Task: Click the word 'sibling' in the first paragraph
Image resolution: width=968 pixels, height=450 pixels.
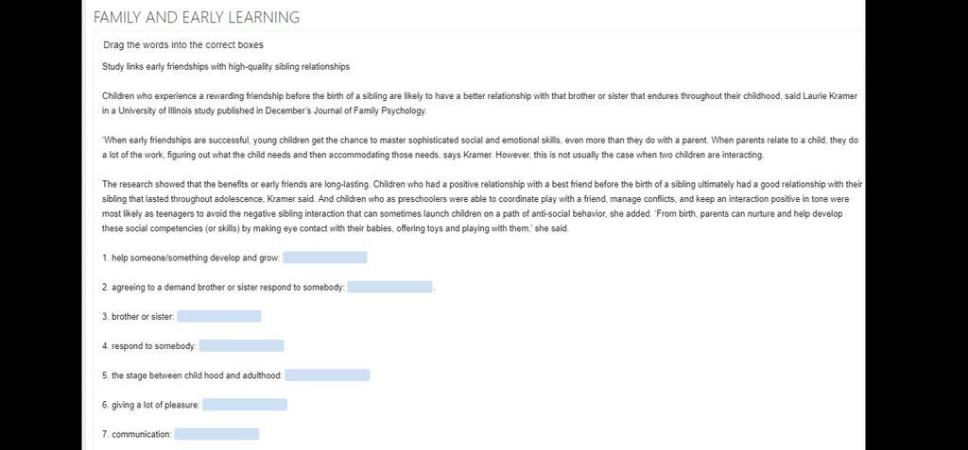Action: tap(374, 97)
